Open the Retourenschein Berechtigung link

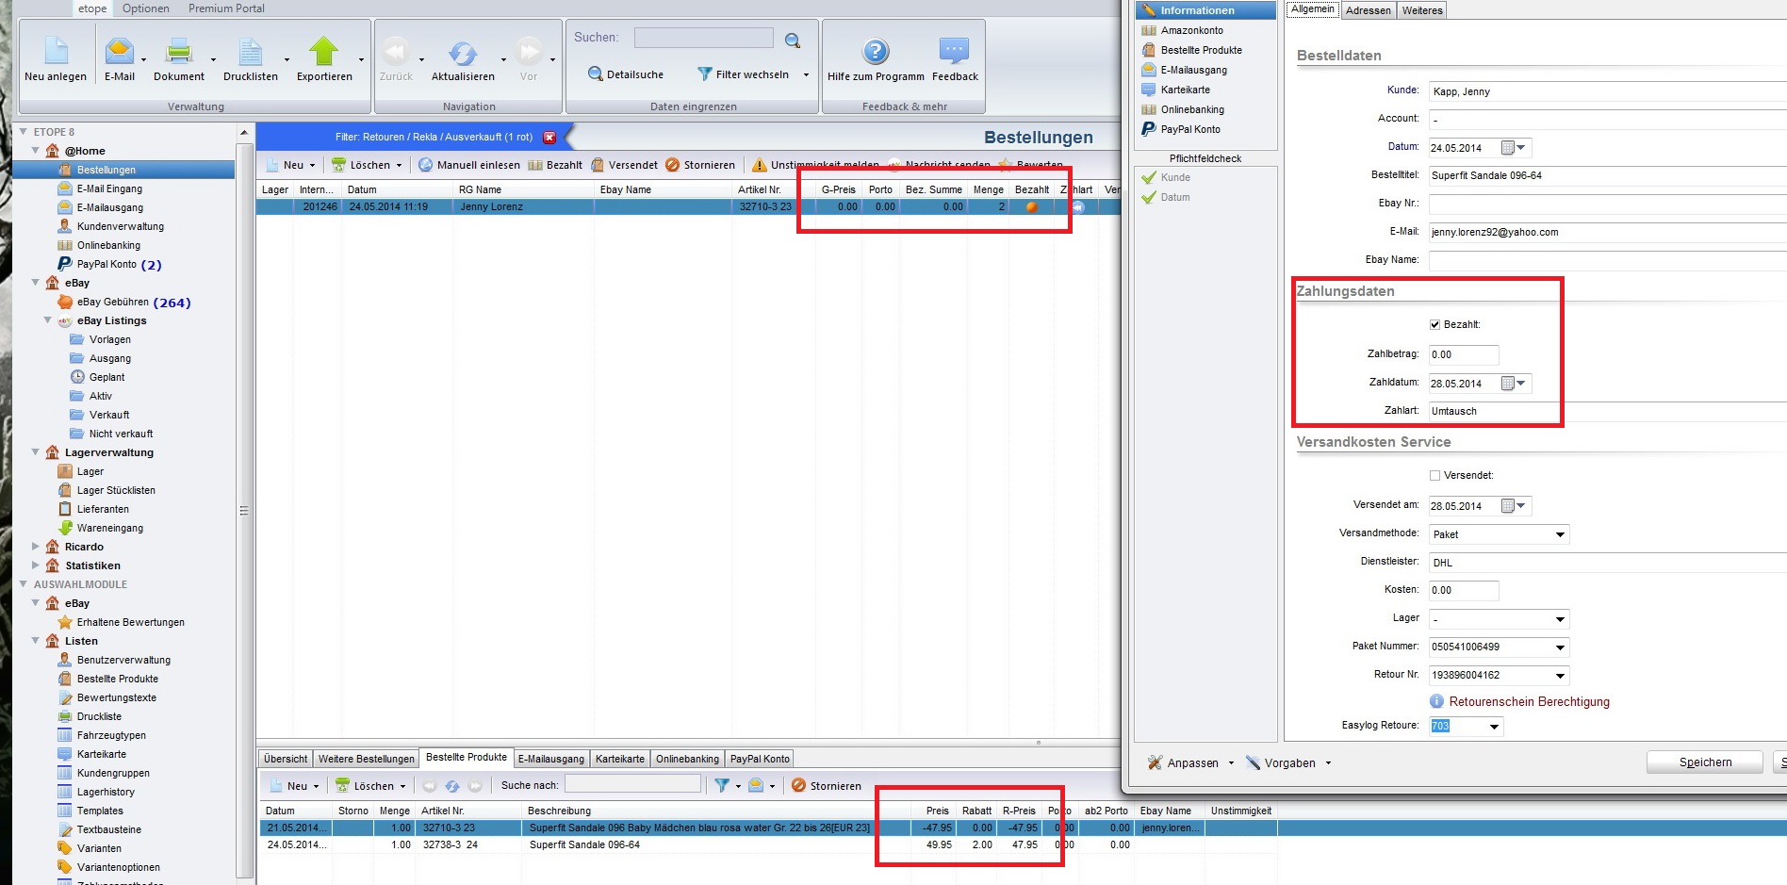click(1529, 702)
